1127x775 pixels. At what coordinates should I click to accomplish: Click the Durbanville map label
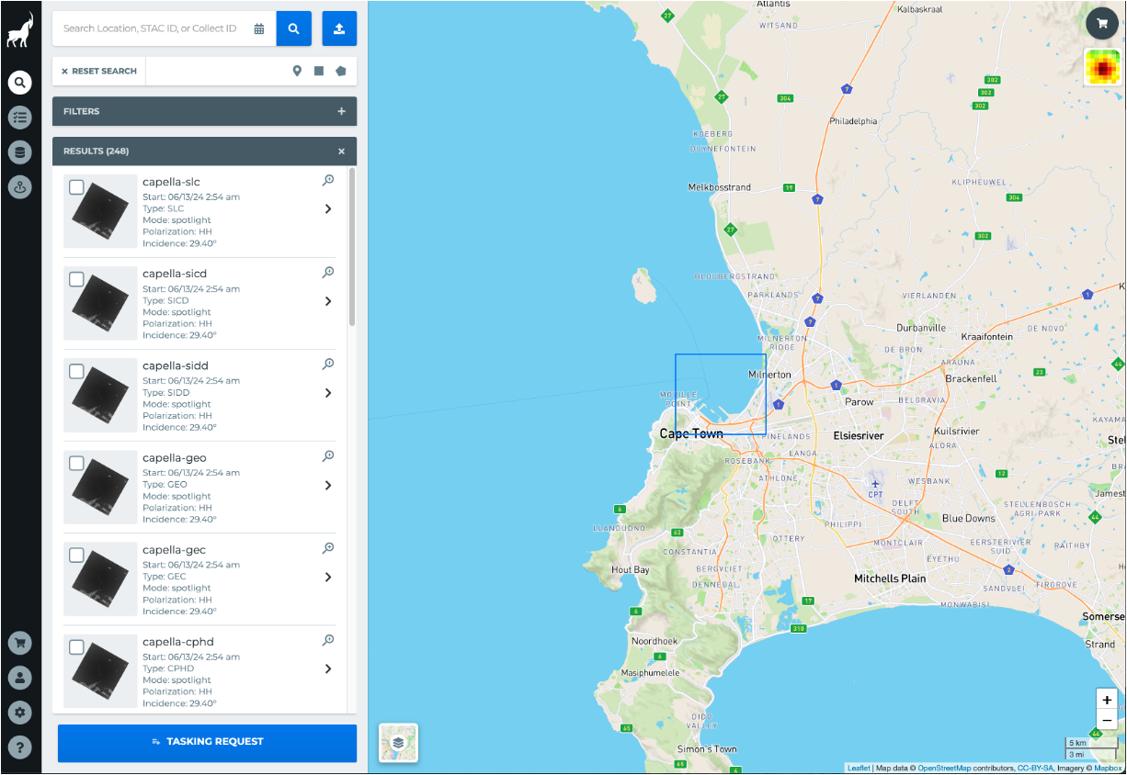[921, 328]
